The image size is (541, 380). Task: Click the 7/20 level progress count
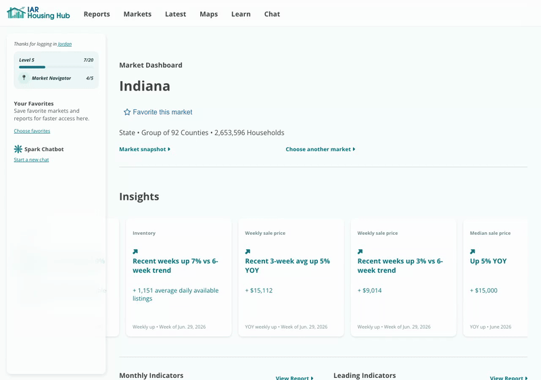point(89,60)
